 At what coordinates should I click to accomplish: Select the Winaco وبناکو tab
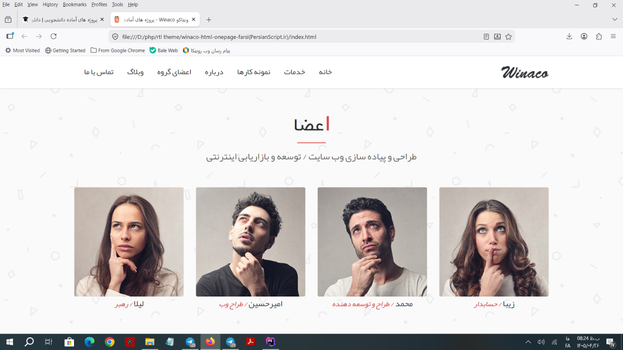[155, 19]
